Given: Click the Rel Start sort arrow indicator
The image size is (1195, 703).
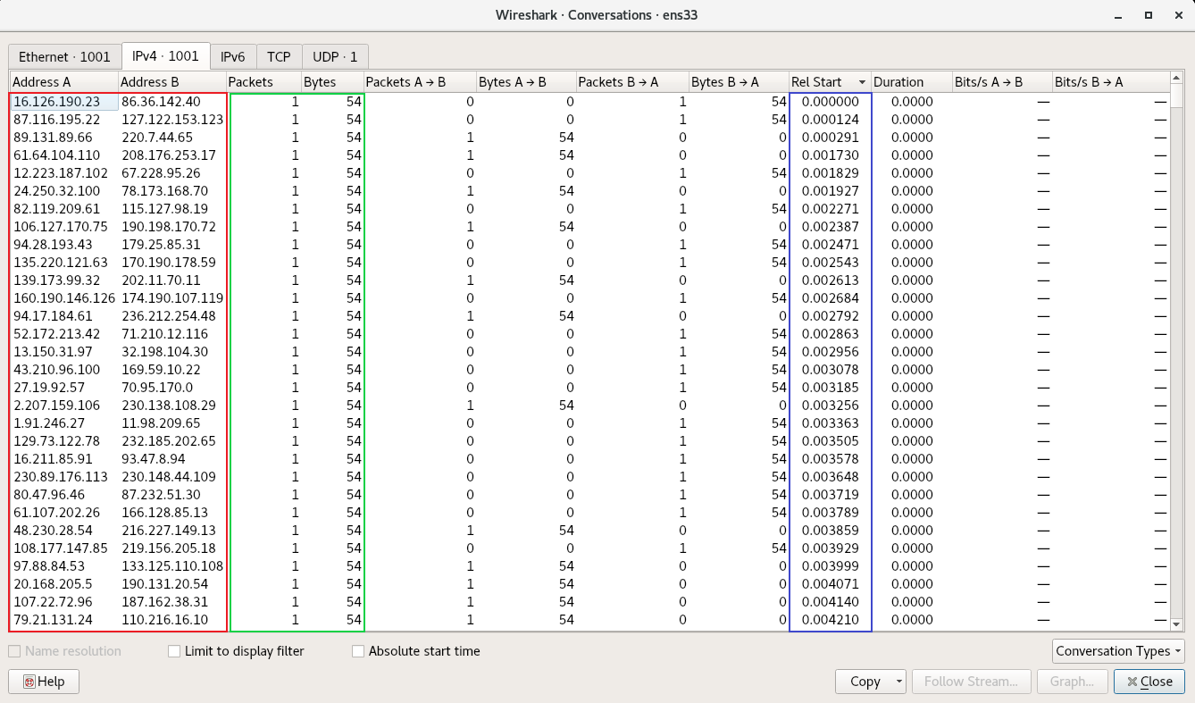Looking at the screenshot, I should pos(862,82).
